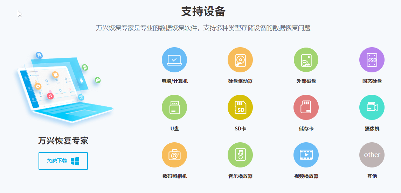
Task: Click the blue video player icon
Action: point(306,155)
